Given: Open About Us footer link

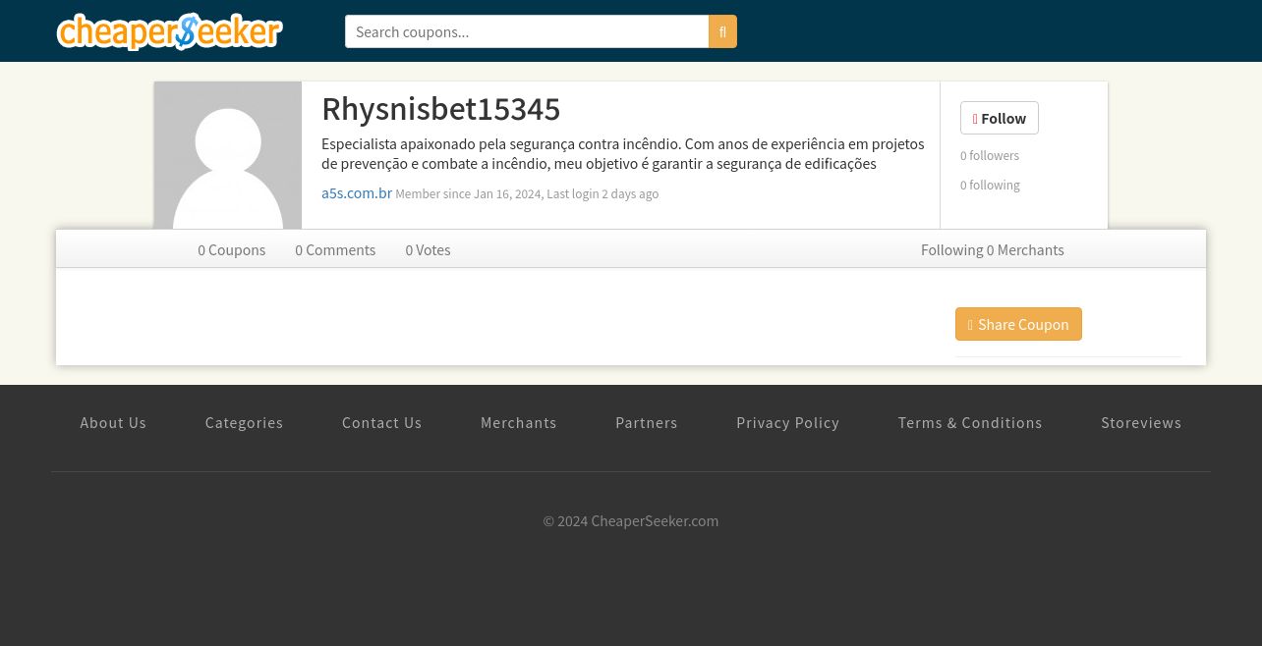Looking at the screenshot, I should [x=113, y=422].
